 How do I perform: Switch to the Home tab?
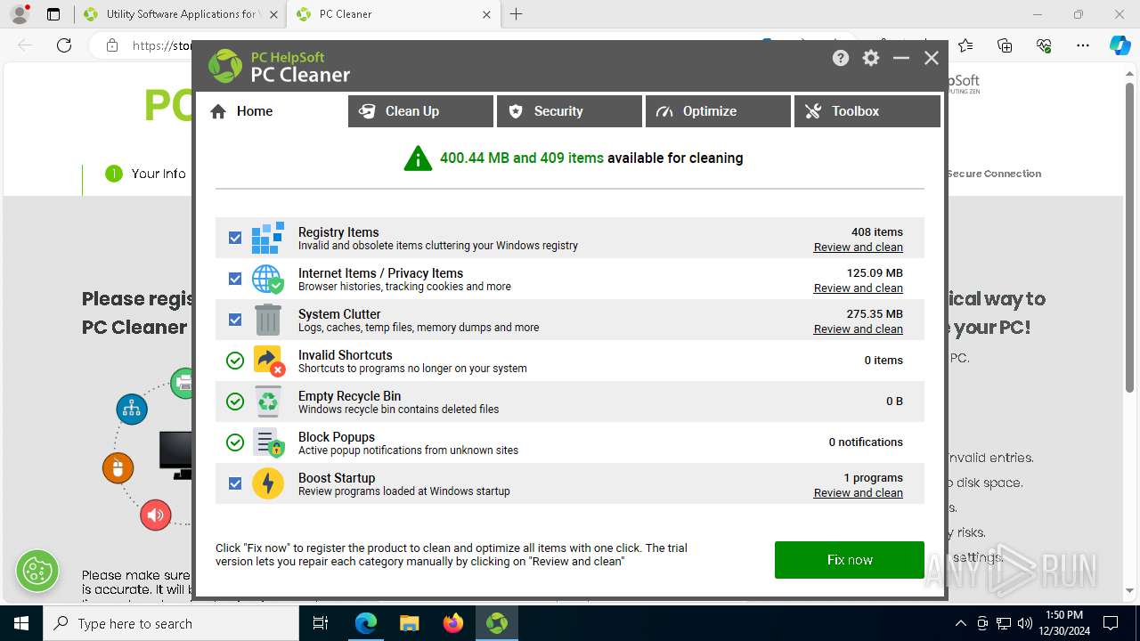(271, 111)
